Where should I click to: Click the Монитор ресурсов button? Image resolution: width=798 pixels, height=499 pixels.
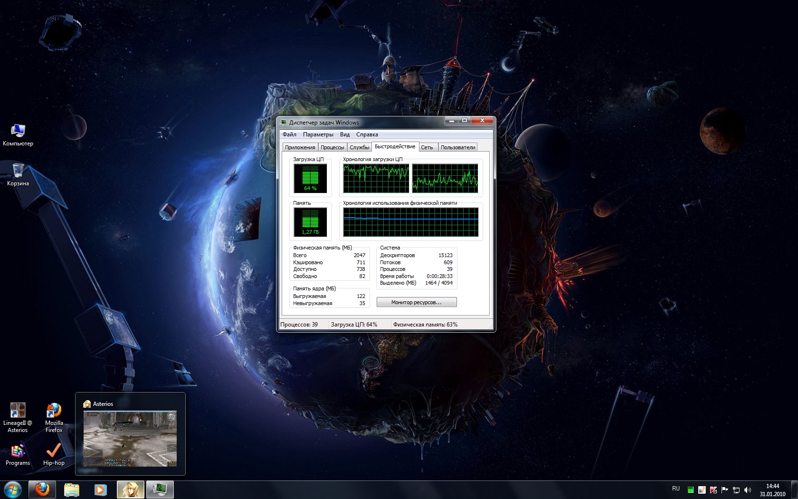(x=417, y=302)
